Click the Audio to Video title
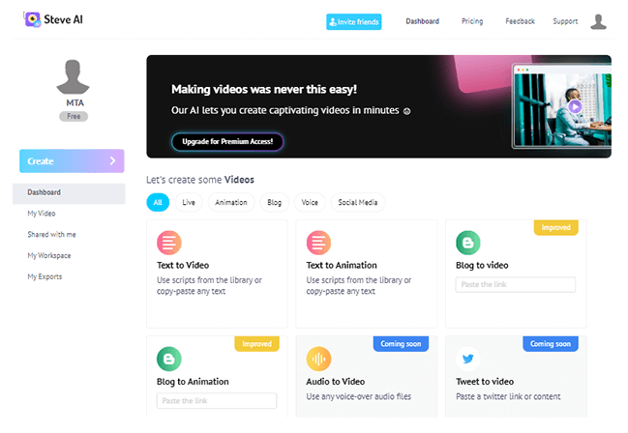Viewport: 628px width, 433px height. coord(336,382)
